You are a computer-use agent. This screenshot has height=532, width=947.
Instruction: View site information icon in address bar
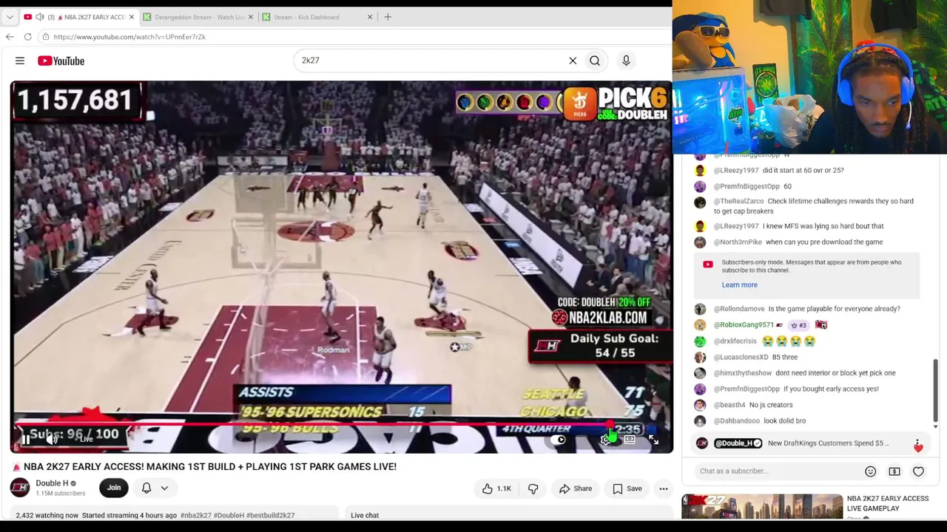pos(46,37)
